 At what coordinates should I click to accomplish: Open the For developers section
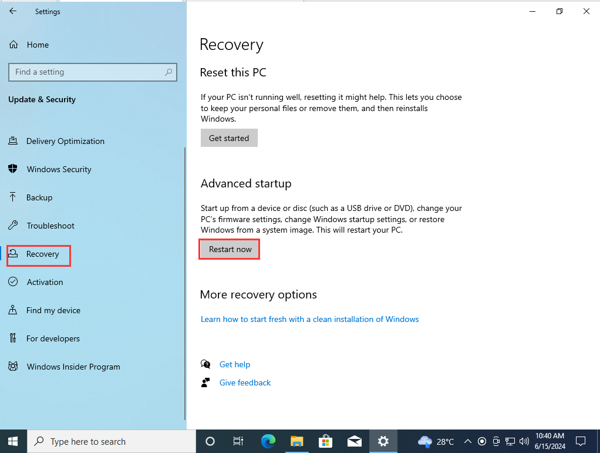(x=52, y=338)
